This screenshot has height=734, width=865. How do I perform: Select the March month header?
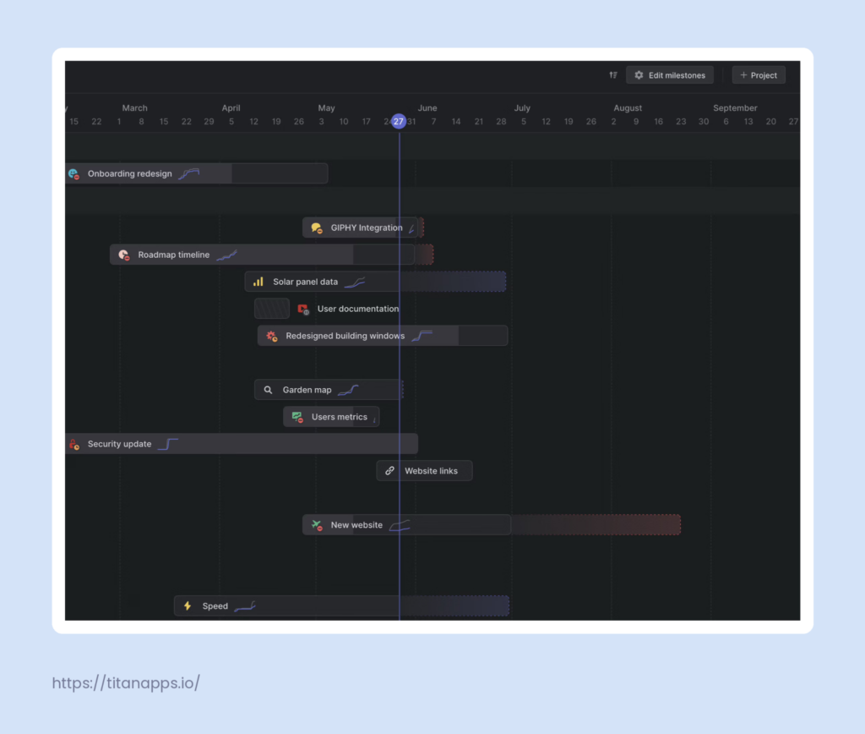(134, 107)
